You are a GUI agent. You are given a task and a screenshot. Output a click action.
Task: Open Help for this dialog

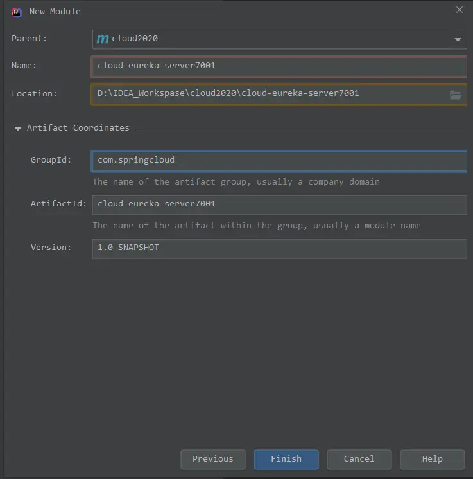point(432,459)
